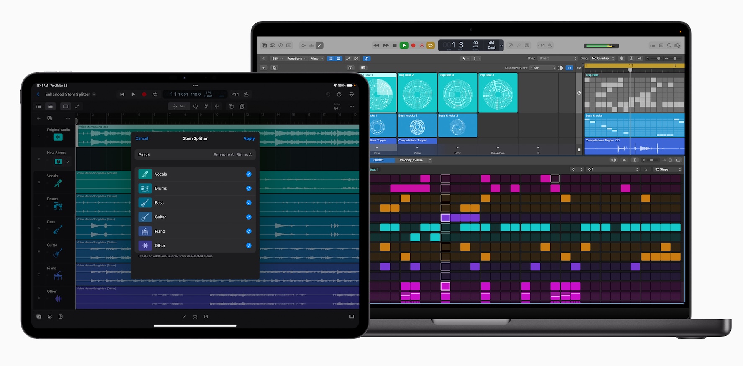The height and width of the screenshot is (366, 743).
Task: Open the metronome icon on iPad toolbar
Action: pyautogui.click(x=246, y=95)
